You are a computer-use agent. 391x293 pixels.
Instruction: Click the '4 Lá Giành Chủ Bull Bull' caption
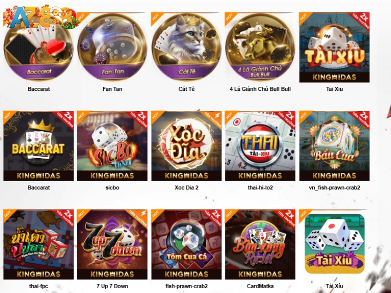(x=260, y=89)
